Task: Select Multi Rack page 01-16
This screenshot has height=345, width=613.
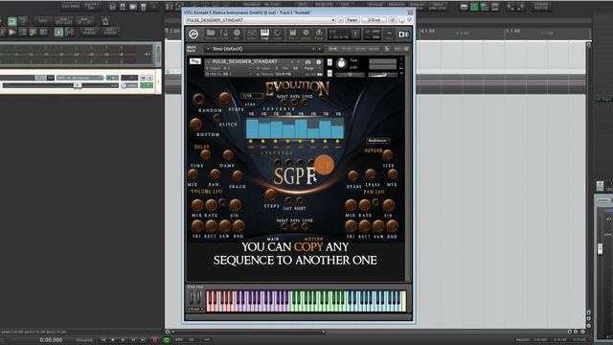Action: click(332, 49)
